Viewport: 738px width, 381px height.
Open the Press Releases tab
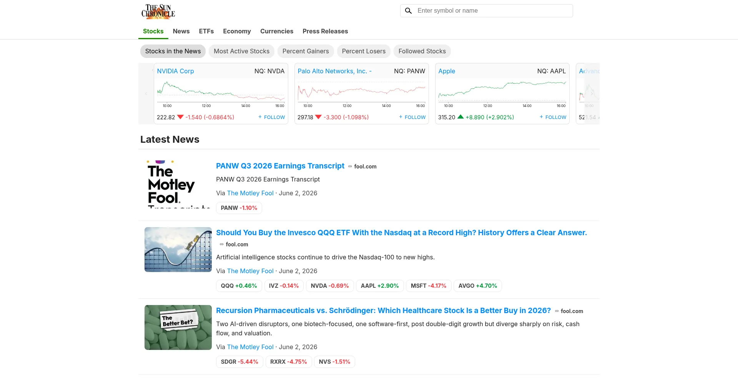325,31
